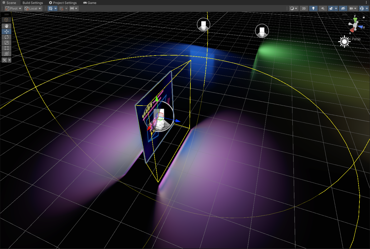This screenshot has width=370, height=249.
Task: Select the Rect transform tool
Action: coord(6,48)
